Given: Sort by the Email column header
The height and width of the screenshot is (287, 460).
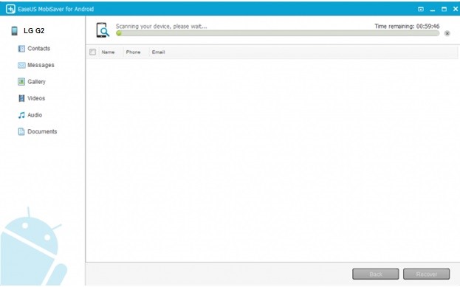Looking at the screenshot, I should point(159,52).
